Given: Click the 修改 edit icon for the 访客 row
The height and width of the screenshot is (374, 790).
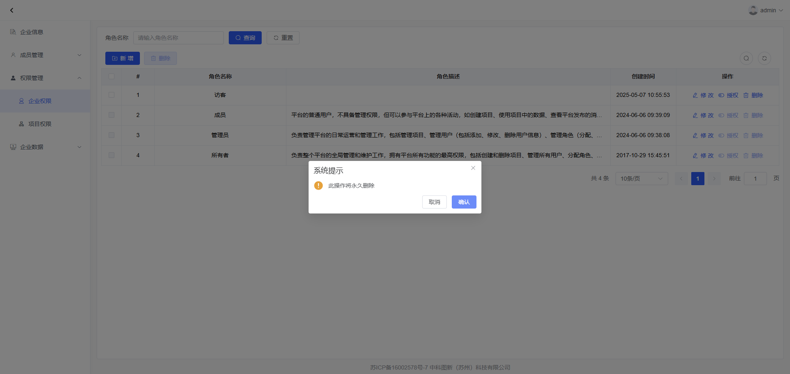Looking at the screenshot, I should click(x=695, y=95).
